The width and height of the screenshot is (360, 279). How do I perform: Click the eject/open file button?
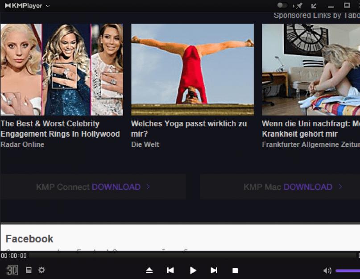[149, 271]
